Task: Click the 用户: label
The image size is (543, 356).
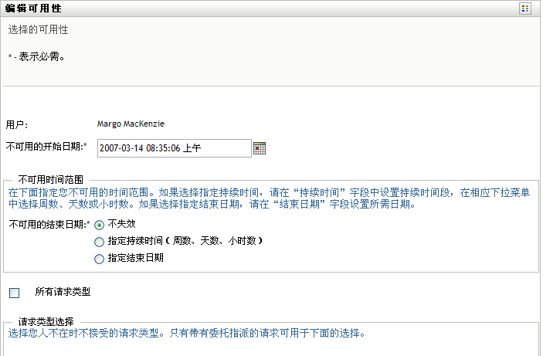Action: 17,124
